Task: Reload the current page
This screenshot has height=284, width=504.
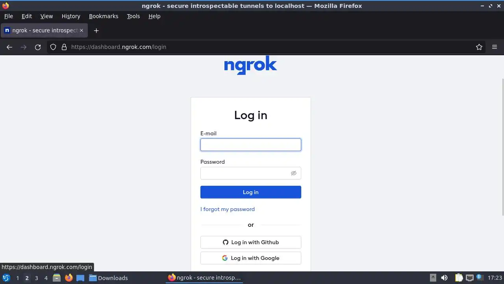Action: point(38,47)
